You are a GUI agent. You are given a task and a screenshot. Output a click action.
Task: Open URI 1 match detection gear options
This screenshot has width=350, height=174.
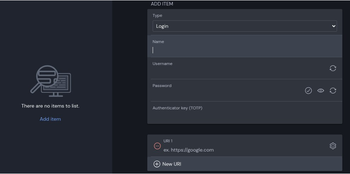click(x=333, y=146)
